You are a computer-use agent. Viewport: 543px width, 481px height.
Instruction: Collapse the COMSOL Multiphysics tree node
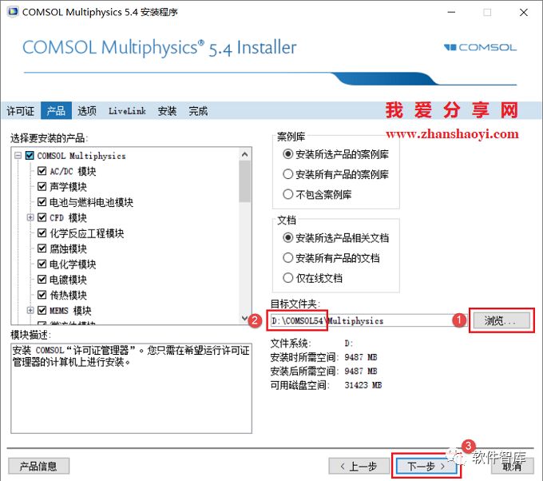(18, 156)
